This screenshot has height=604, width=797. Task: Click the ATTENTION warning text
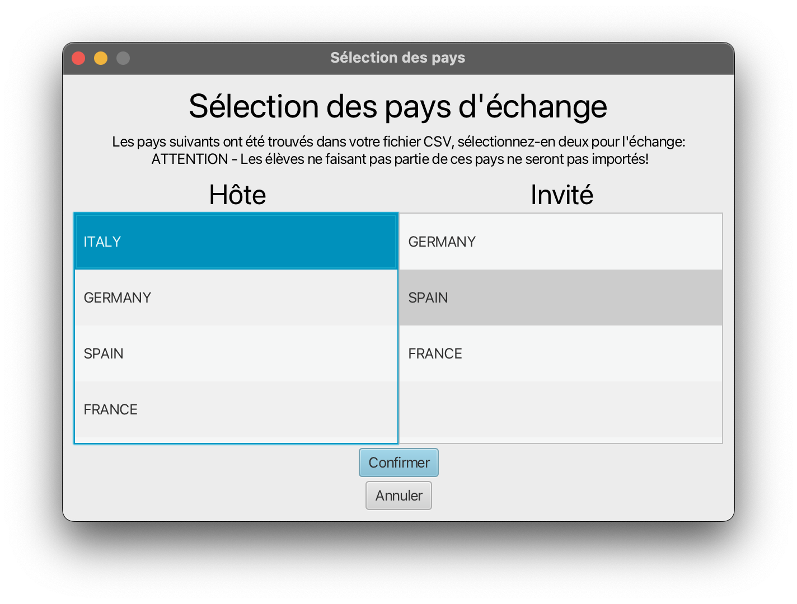(x=399, y=159)
